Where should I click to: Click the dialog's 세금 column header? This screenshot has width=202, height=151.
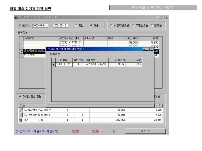click(x=134, y=60)
